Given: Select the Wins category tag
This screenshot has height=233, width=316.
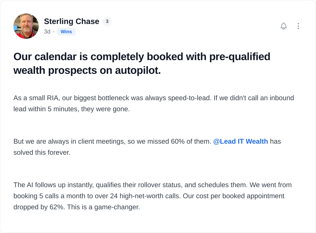Looking at the screenshot, I should point(66,32).
